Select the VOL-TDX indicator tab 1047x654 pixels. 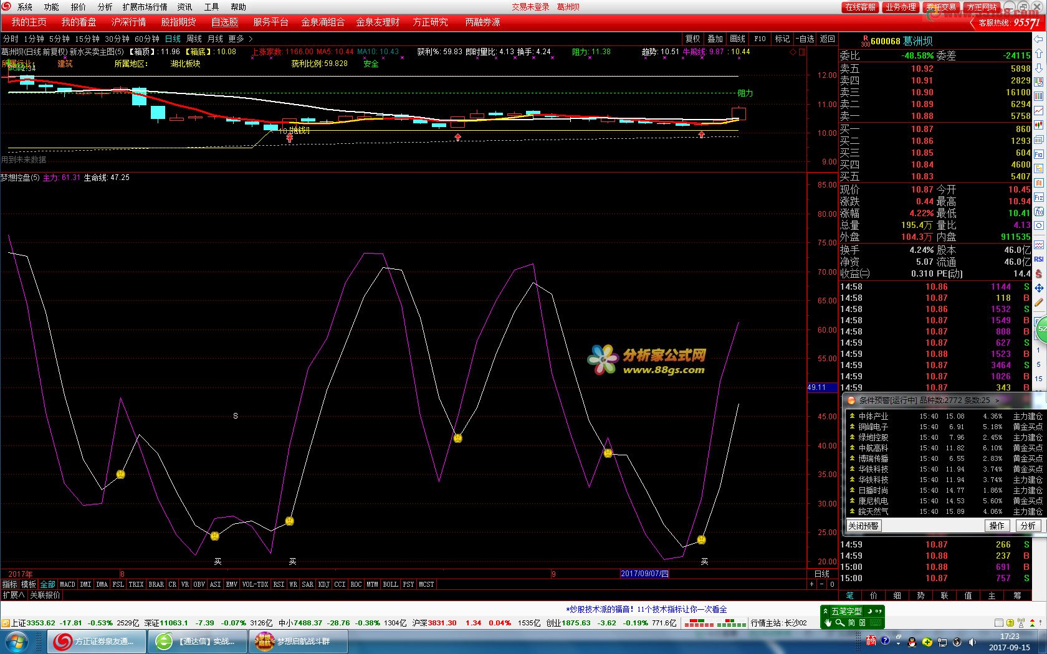pyautogui.click(x=255, y=584)
